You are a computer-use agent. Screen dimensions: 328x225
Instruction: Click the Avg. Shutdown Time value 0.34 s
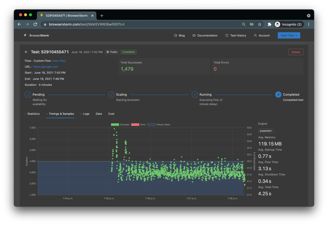point(265,181)
